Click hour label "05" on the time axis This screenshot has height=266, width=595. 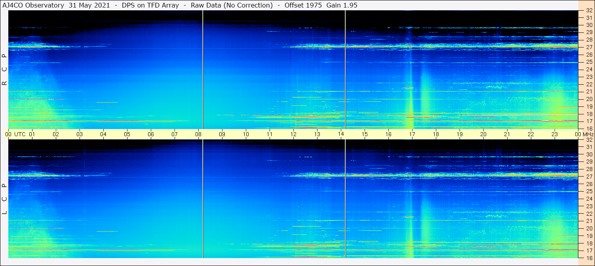tap(127, 134)
